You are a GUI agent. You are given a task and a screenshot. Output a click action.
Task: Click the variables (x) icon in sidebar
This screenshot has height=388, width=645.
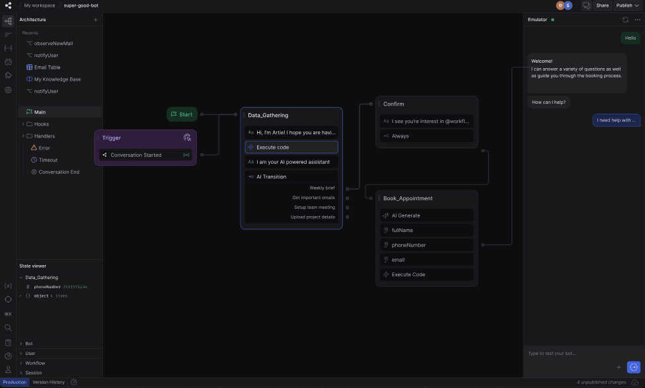coord(8,286)
